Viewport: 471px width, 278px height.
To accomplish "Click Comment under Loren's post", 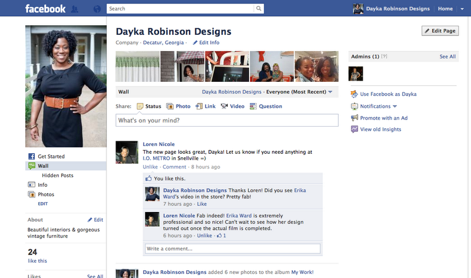I will [174, 167].
